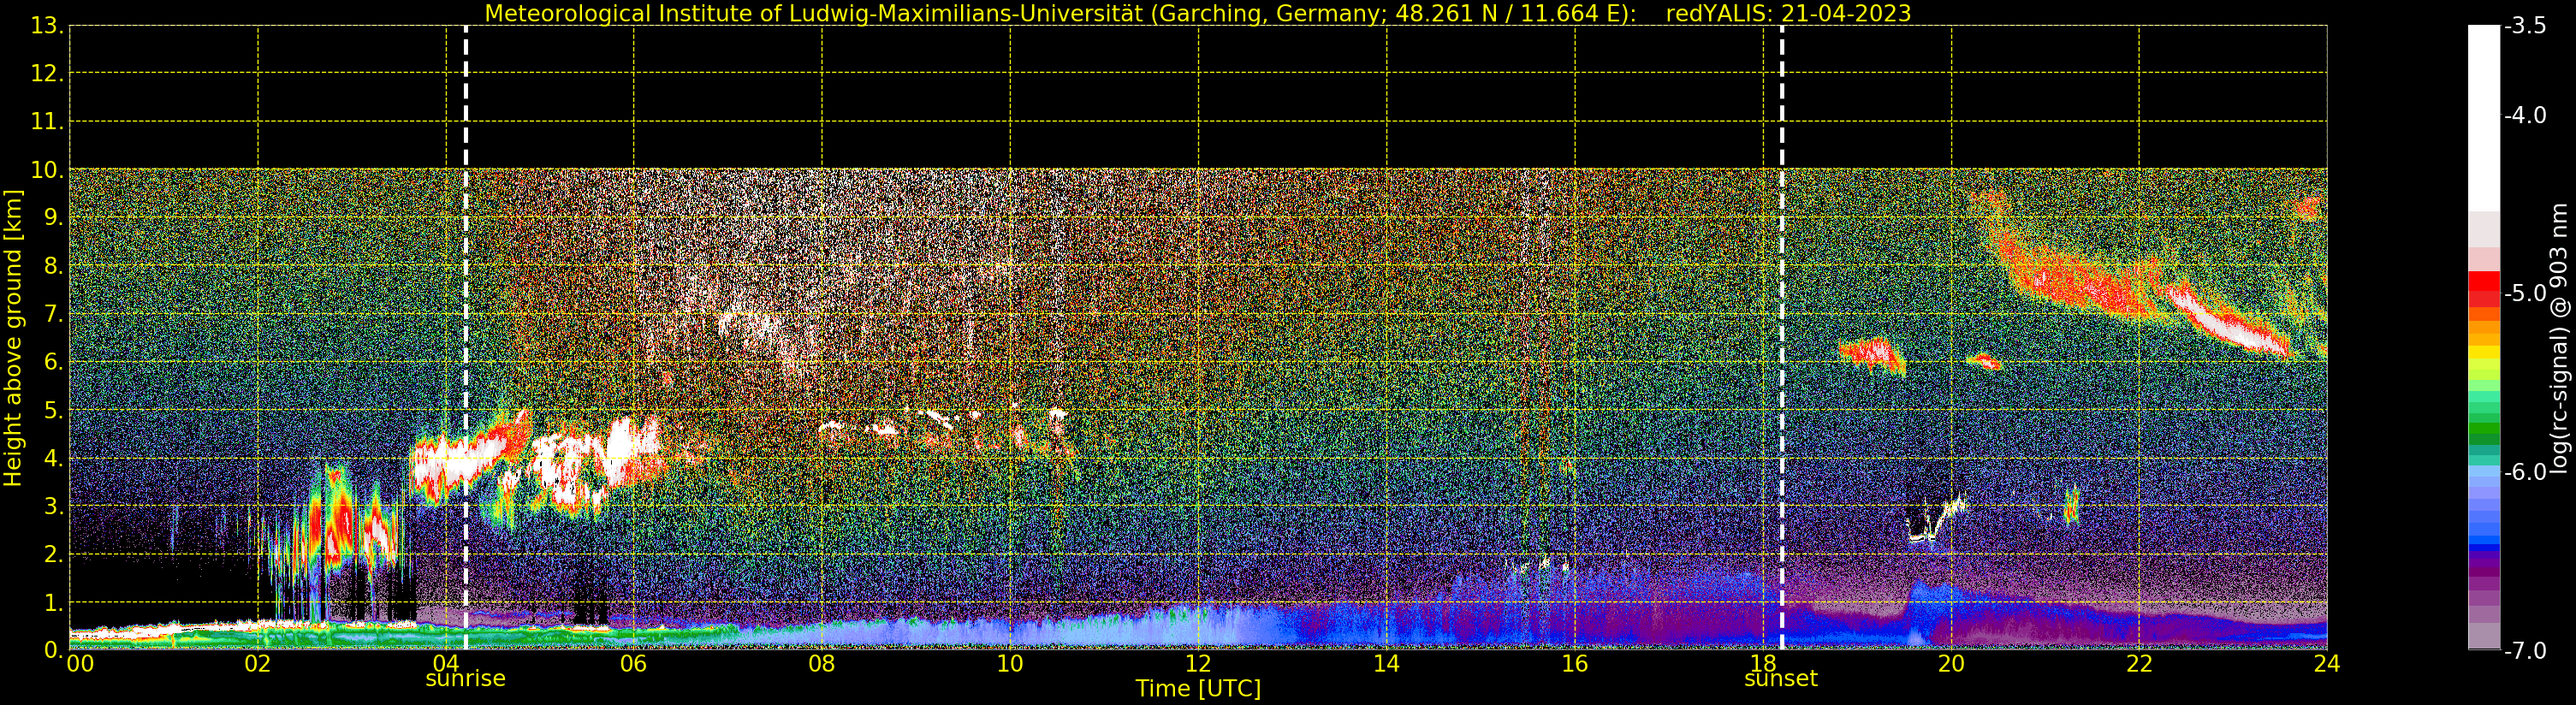Click the white top section of the colorbar
Image resolution: width=2576 pixels, height=705 pixels.
click(2484, 118)
